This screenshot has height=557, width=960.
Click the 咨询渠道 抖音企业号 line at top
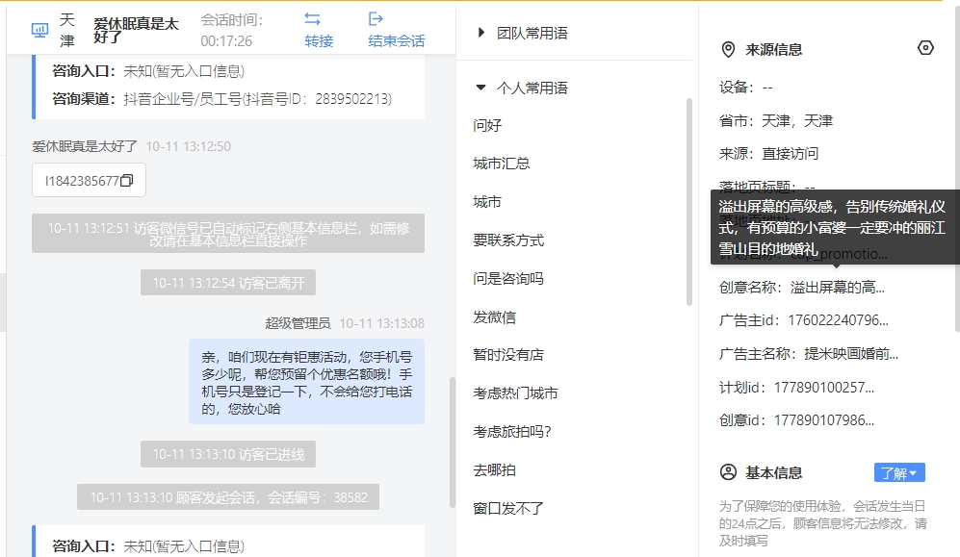pyautogui.click(x=221, y=98)
